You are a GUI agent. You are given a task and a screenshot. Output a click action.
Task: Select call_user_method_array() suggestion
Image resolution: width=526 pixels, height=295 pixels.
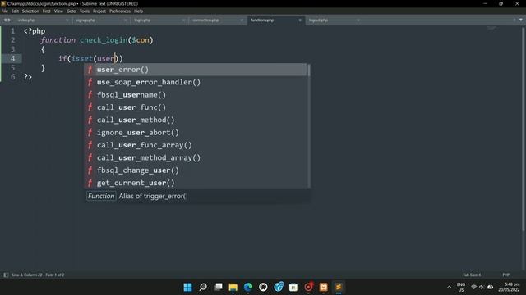point(196,157)
